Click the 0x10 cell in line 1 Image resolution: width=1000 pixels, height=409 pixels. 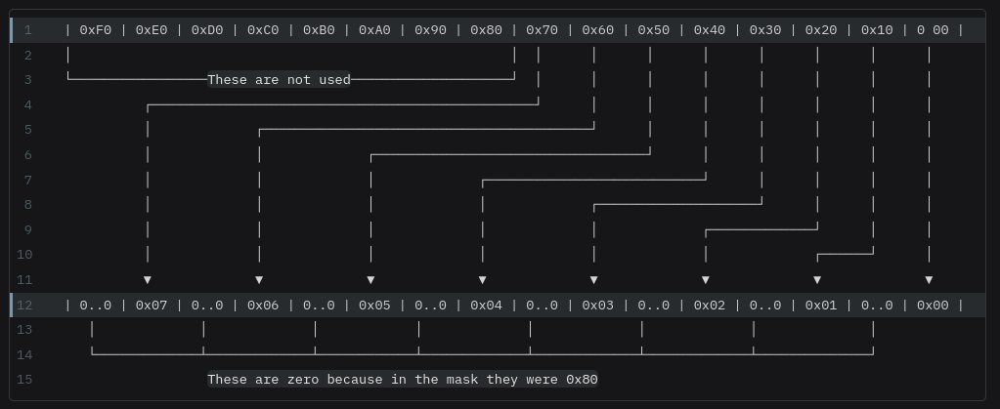point(877,30)
